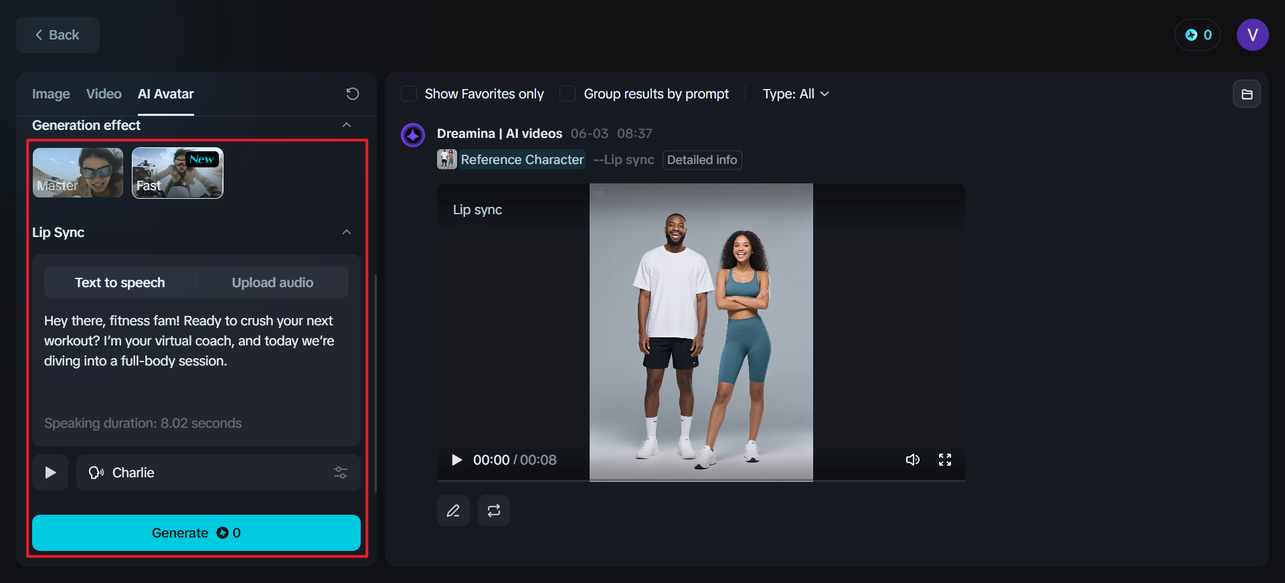
Task: Check Group results by prompt
Action: pos(568,94)
